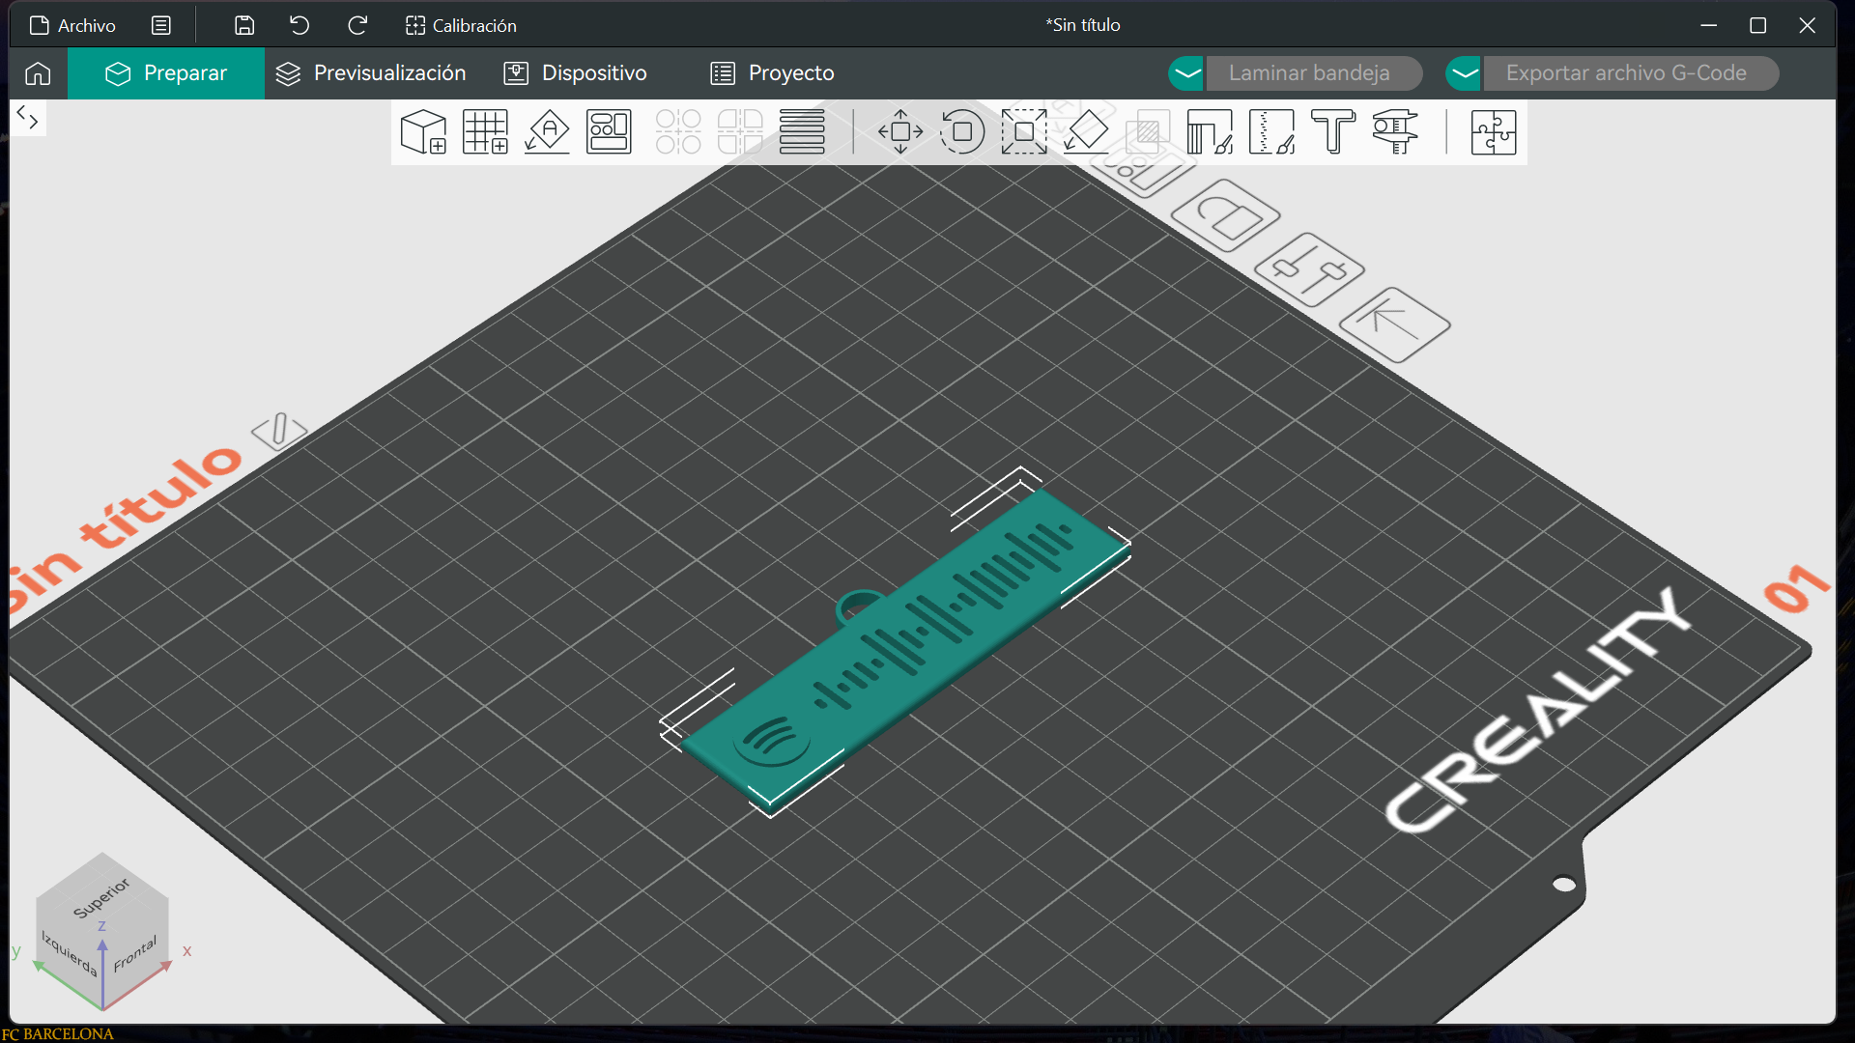The height and width of the screenshot is (1043, 1855).
Task: Go to the Home screen icon
Action: point(38,73)
